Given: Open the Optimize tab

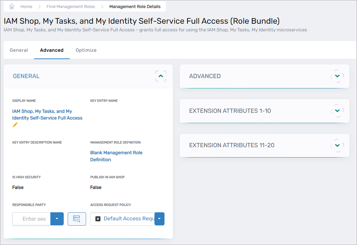Looking at the screenshot, I should coord(86,50).
